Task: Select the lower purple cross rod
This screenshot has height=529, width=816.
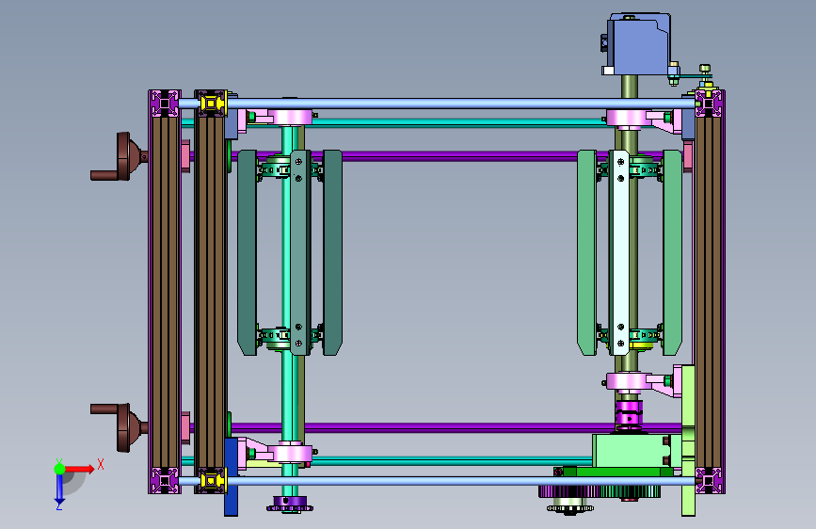Action: (x=456, y=428)
